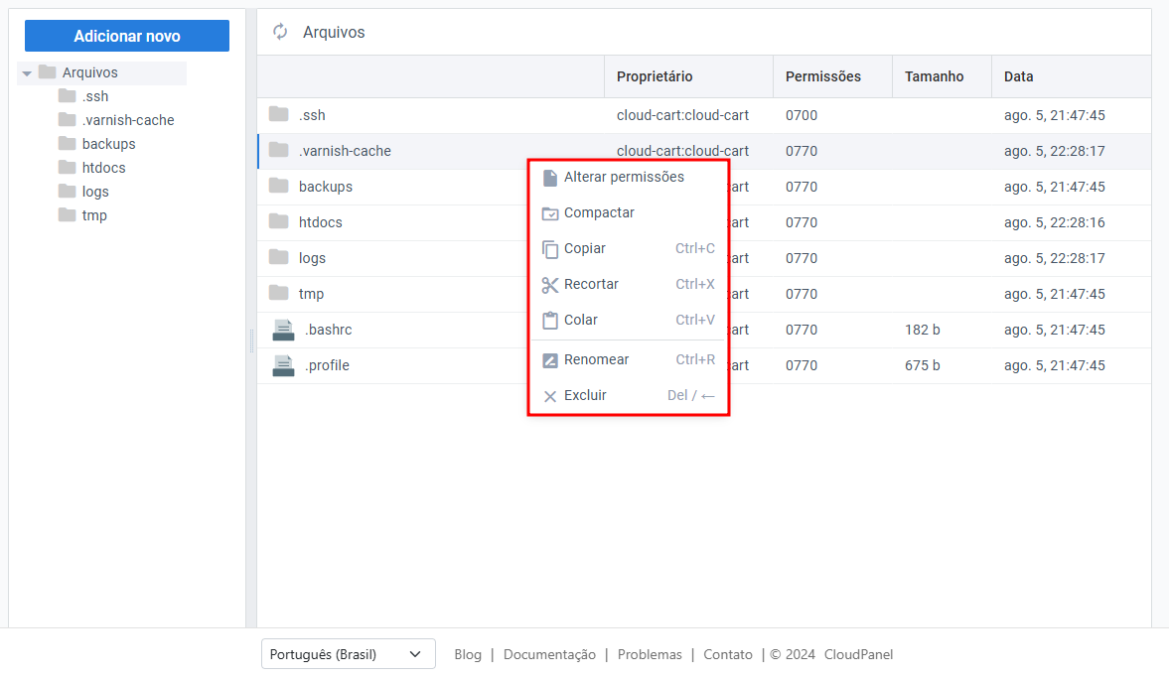Choose Alterar permissões from context menu
This screenshot has height=679, width=1169.
point(624,177)
